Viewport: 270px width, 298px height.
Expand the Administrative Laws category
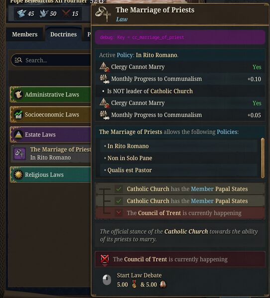click(x=50, y=95)
